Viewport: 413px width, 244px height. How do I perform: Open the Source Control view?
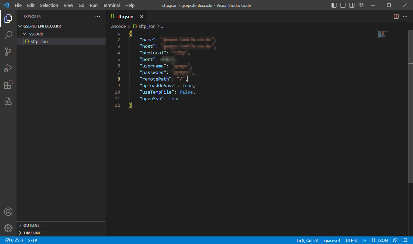[8, 52]
